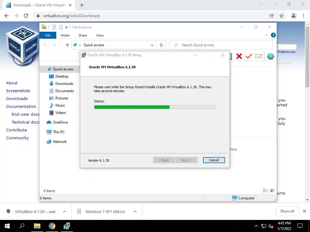Image resolution: width=310 pixels, height=232 pixels.
Task: Open a new Chrome tab
Action: click(x=82, y=5)
